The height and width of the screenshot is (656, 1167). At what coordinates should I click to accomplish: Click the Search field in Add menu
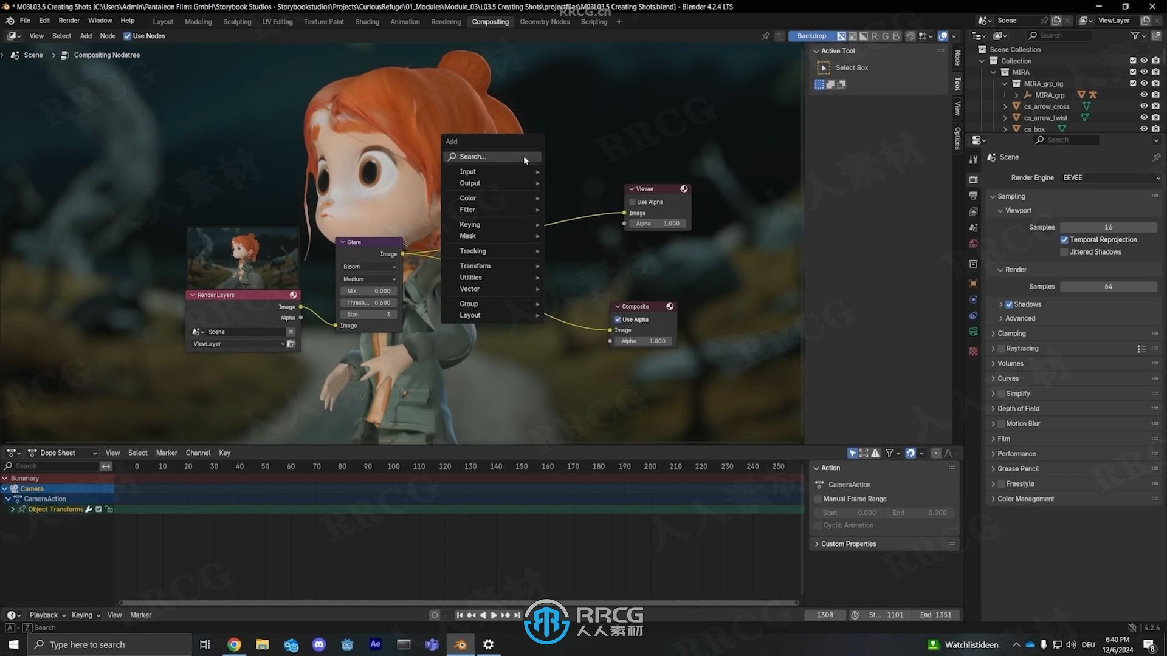click(492, 157)
